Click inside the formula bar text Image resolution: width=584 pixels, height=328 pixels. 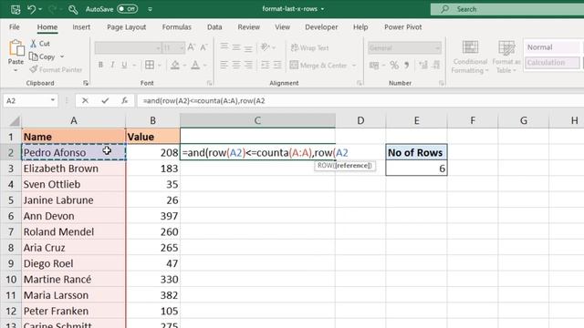click(x=360, y=101)
